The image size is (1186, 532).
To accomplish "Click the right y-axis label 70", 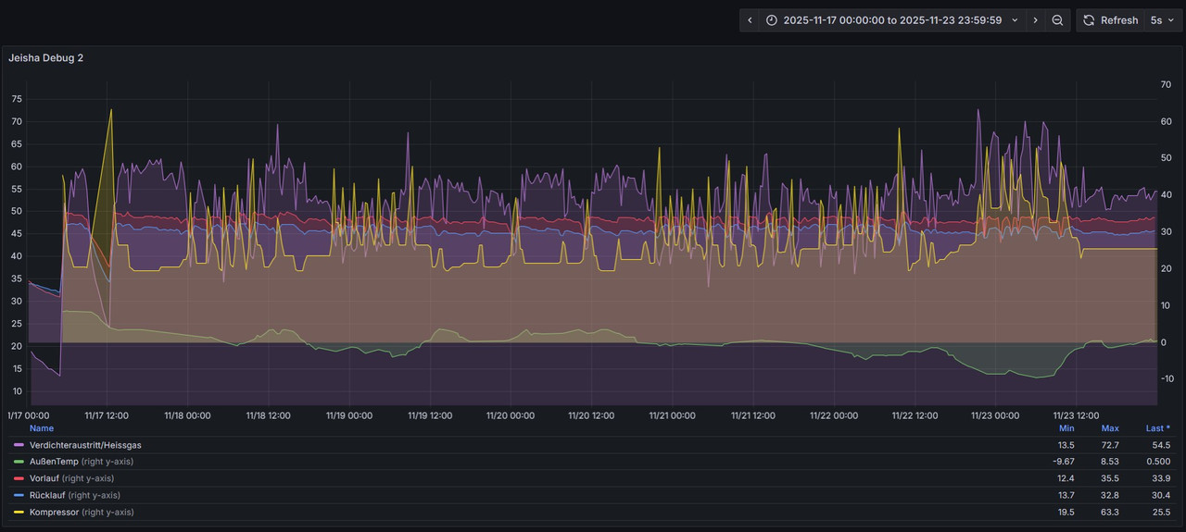I will [x=1166, y=84].
